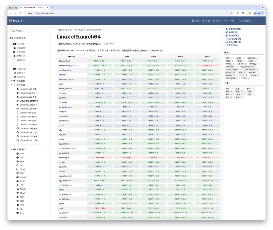
Task: Follow the 包别名 link in the description
Action: [136, 50]
